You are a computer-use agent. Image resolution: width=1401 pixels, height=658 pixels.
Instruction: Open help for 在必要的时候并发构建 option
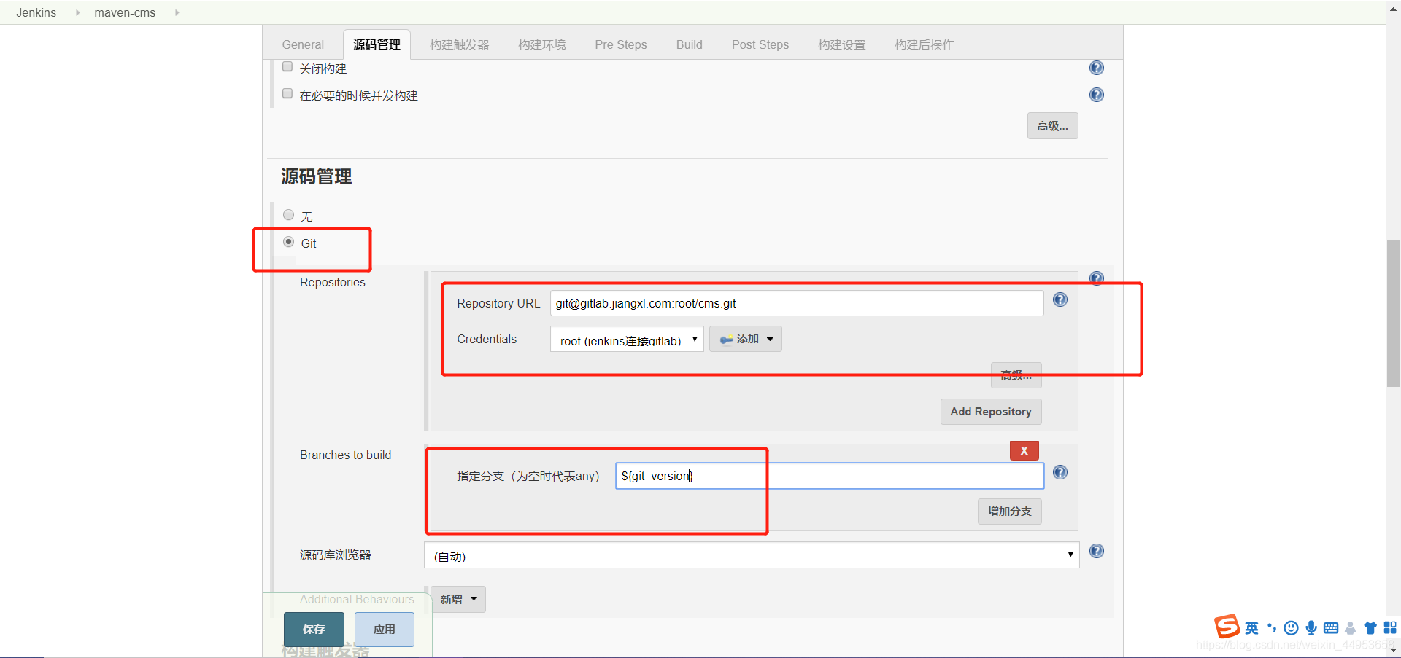pos(1096,95)
